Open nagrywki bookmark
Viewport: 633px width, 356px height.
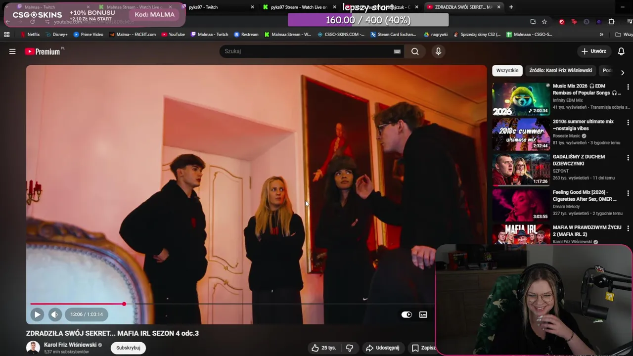[436, 35]
